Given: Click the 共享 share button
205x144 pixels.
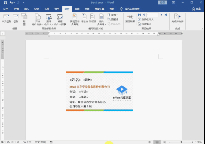Looking at the screenshot, I should [x=196, y=9].
